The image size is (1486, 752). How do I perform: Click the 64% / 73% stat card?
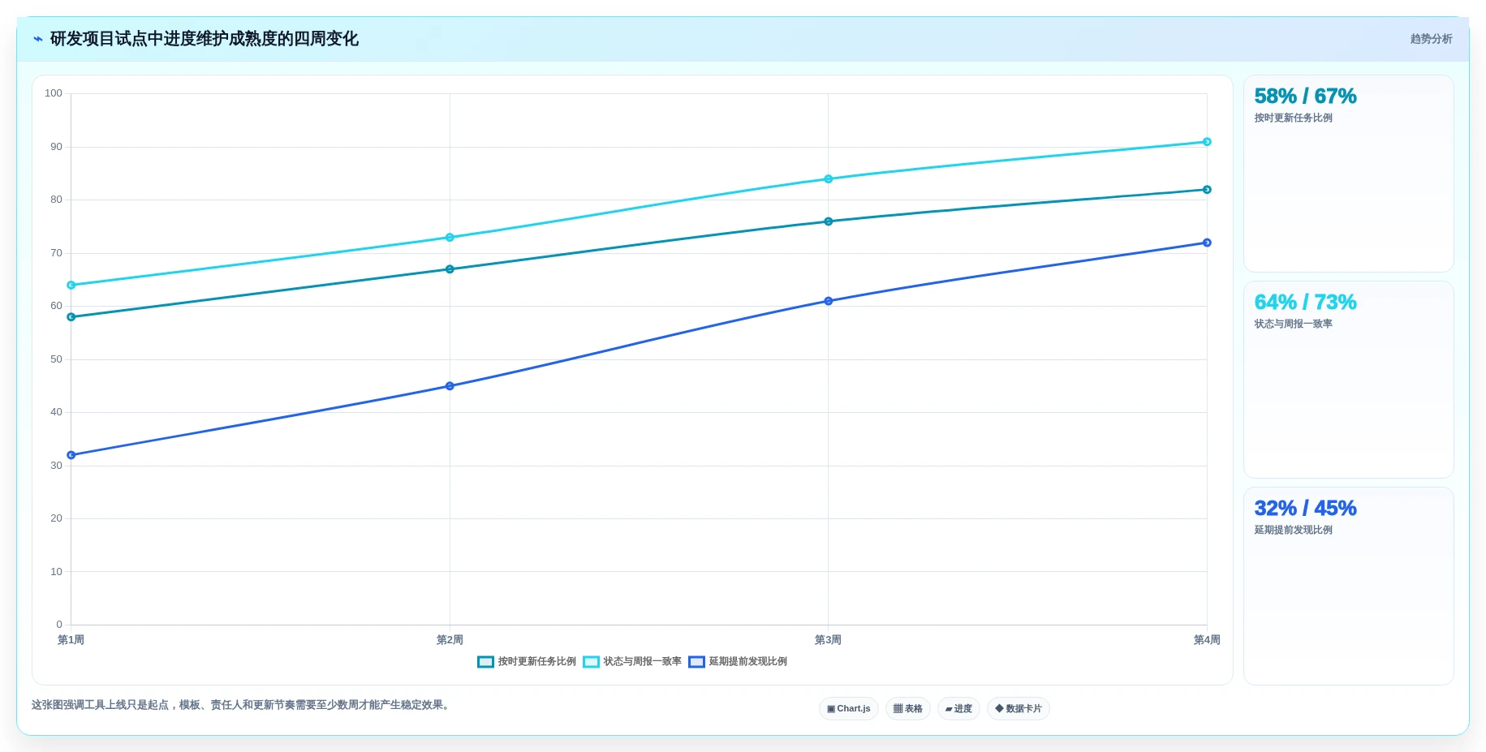click(1348, 380)
